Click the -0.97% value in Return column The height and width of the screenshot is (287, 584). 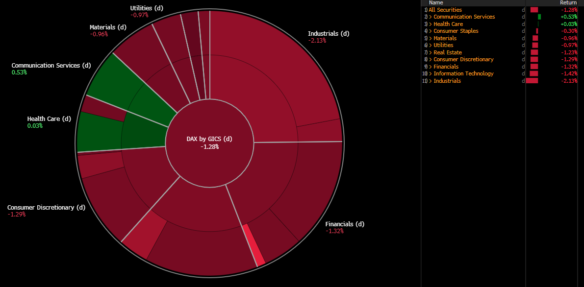tap(569, 45)
